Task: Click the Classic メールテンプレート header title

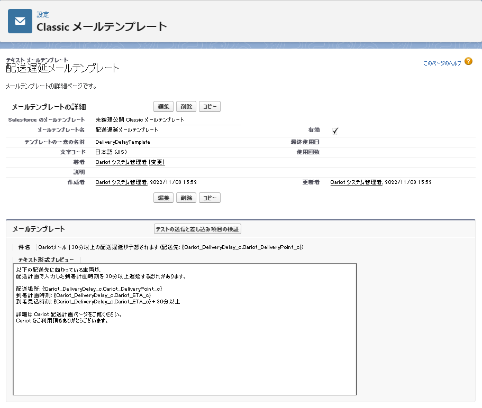Action: coord(102,27)
